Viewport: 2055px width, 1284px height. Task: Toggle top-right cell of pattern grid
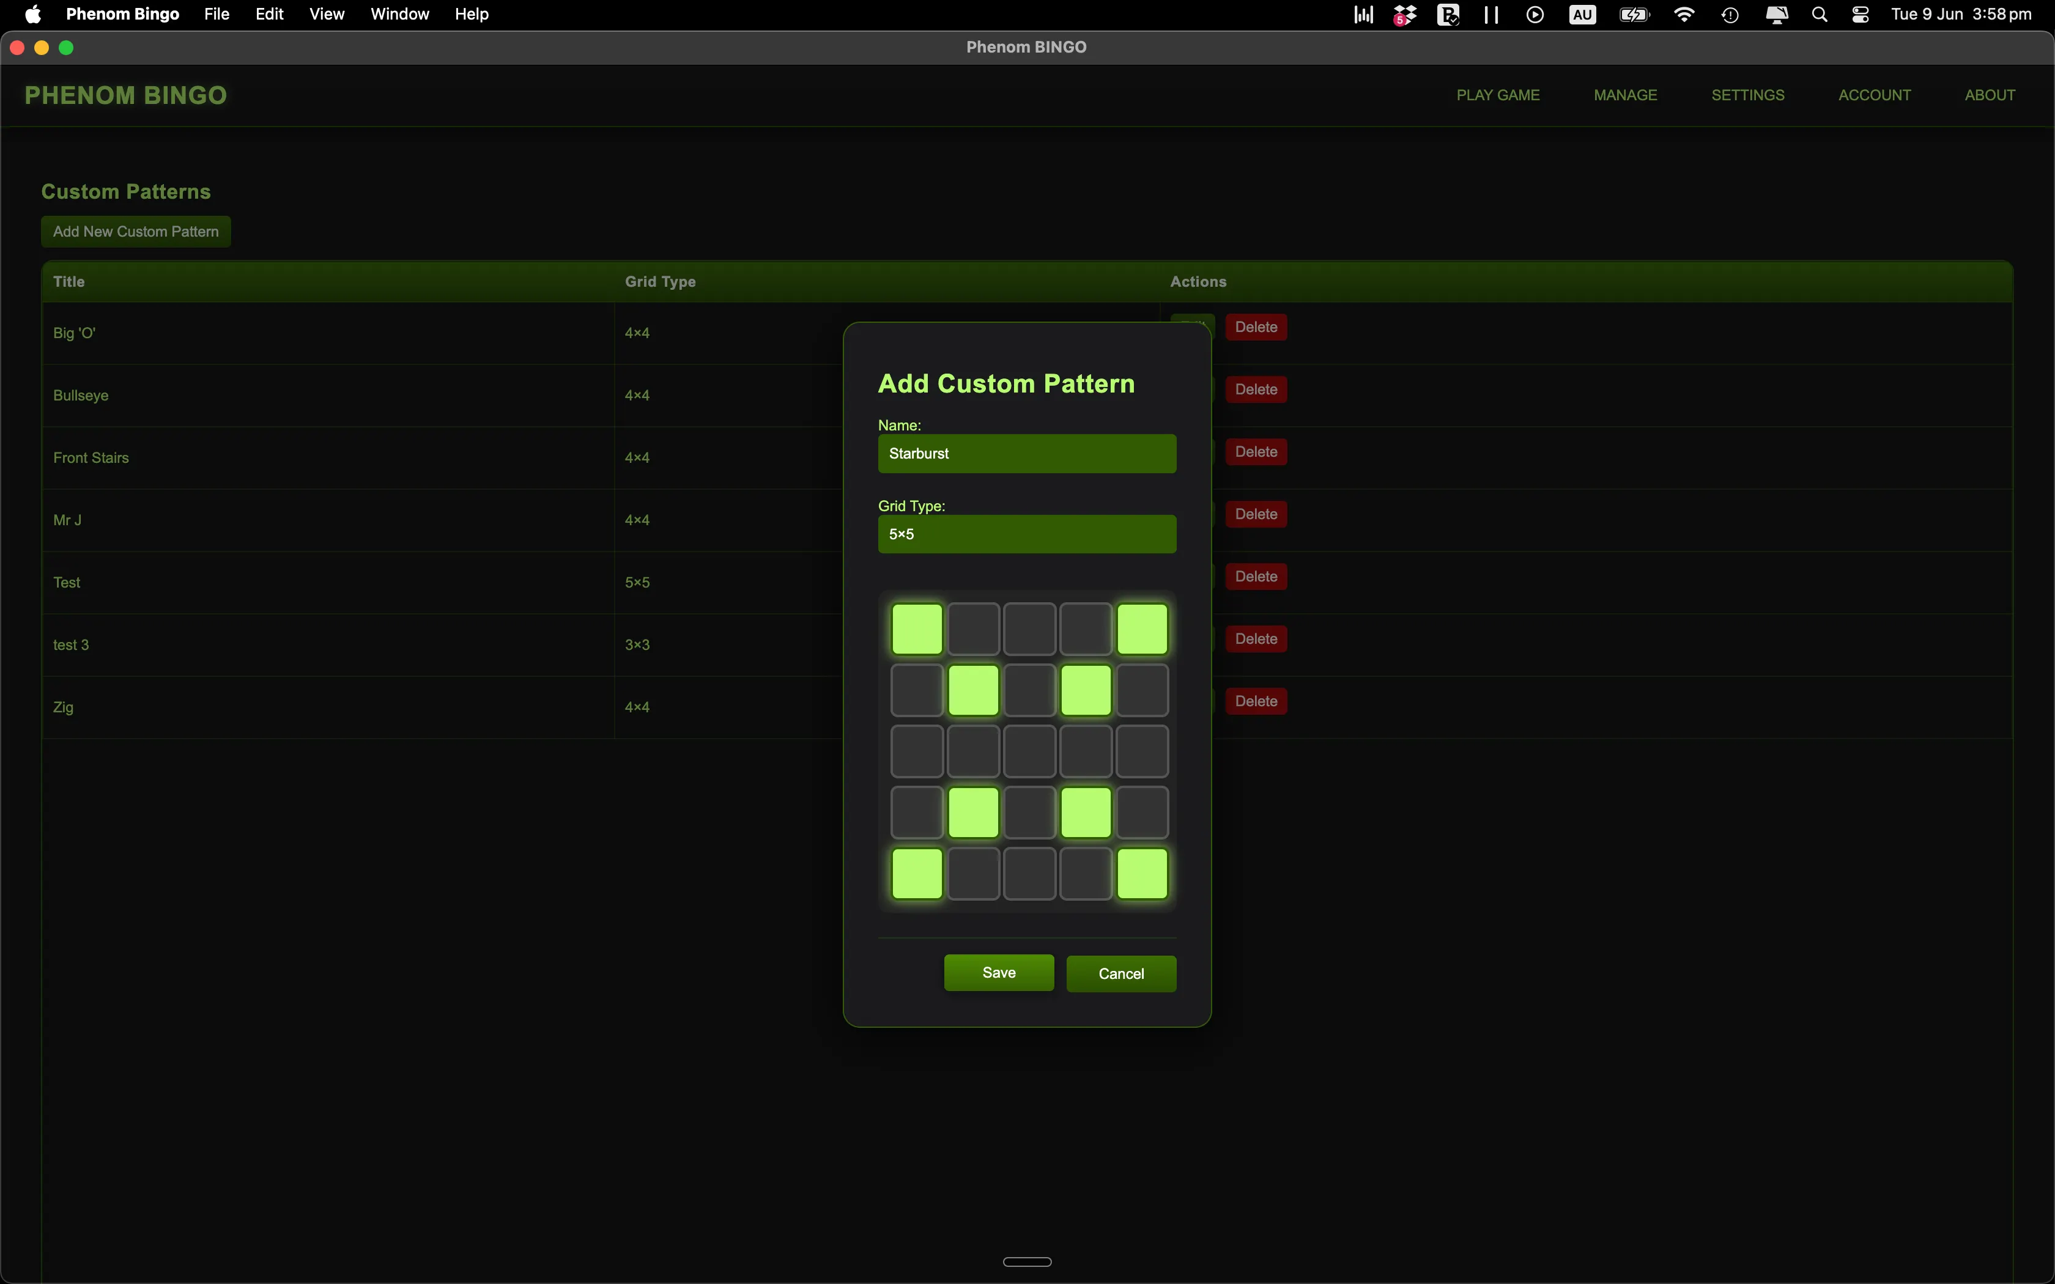(1142, 629)
